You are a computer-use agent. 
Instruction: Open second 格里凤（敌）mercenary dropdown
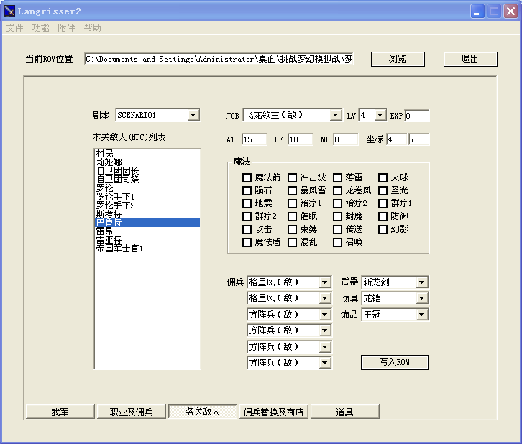[324, 298]
